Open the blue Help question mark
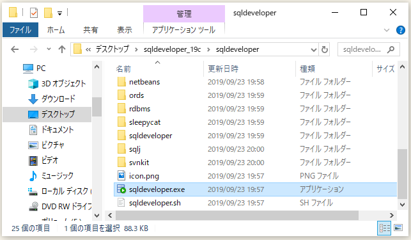The width and height of the screenshot is (411, 240). point(401,30)
